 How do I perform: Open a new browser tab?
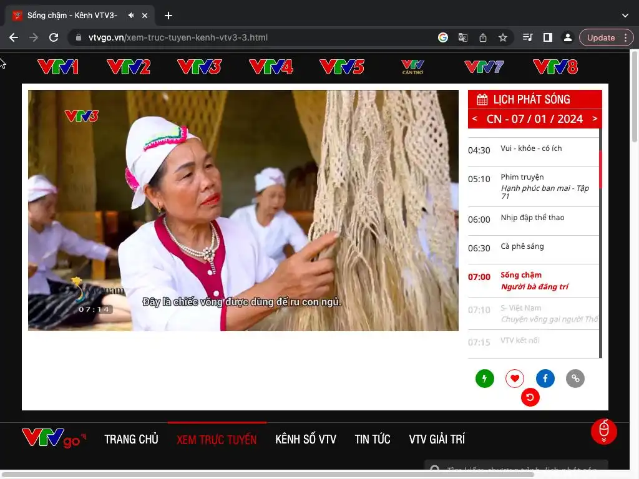(168, 16)
